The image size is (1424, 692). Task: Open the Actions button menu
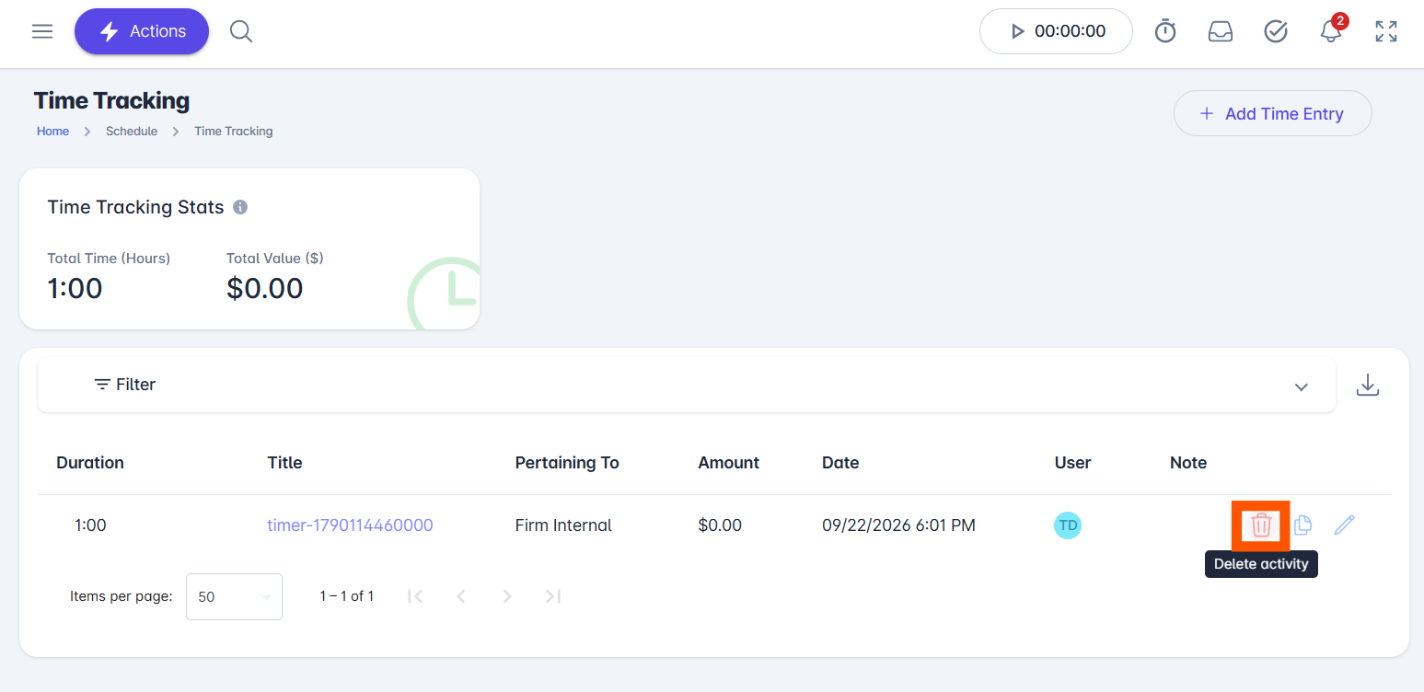(x=142, y=31)
